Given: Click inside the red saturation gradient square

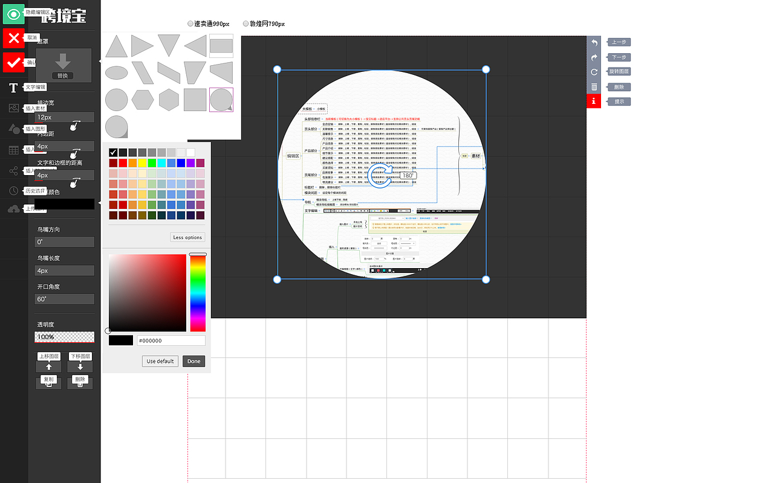Looking at the screenshot, I should tap(148, 293).
